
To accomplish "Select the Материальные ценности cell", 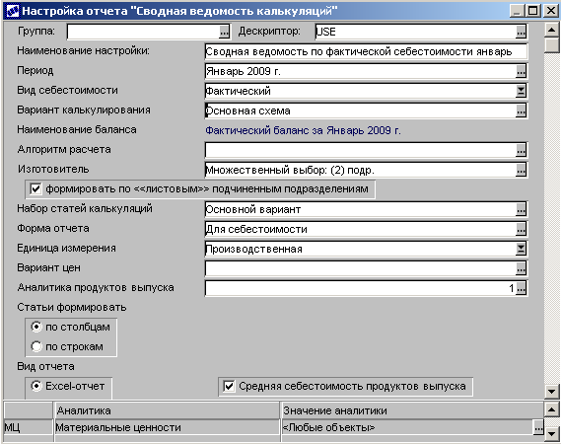I will [x=167, y=427].
